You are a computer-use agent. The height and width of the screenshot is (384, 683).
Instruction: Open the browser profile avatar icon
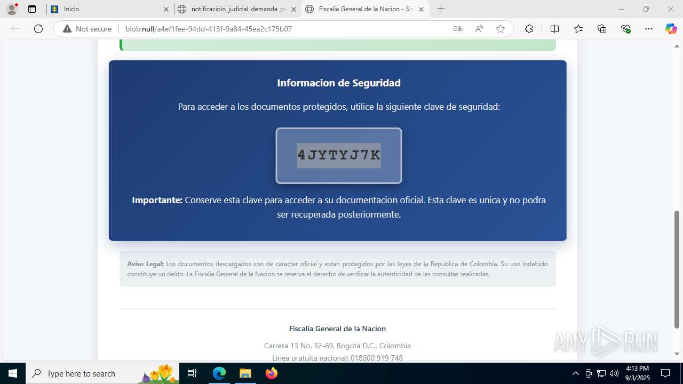[x=12, y=9]
